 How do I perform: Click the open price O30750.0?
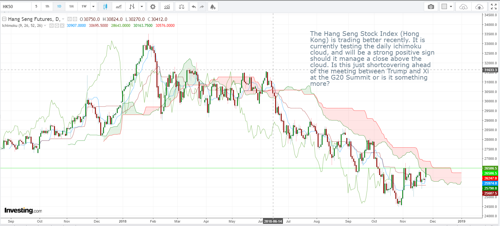coord(90,19)
